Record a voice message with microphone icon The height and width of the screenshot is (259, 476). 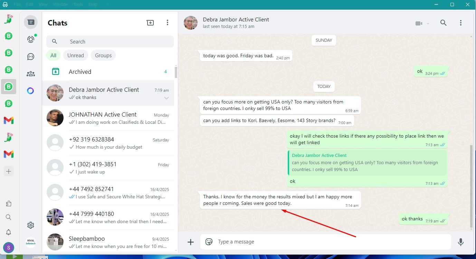(460, 242)
